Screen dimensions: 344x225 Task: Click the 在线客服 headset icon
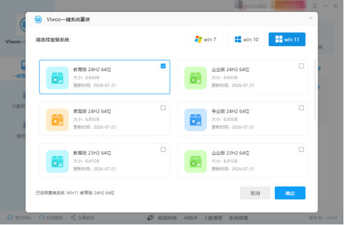[x=41, y=218]
